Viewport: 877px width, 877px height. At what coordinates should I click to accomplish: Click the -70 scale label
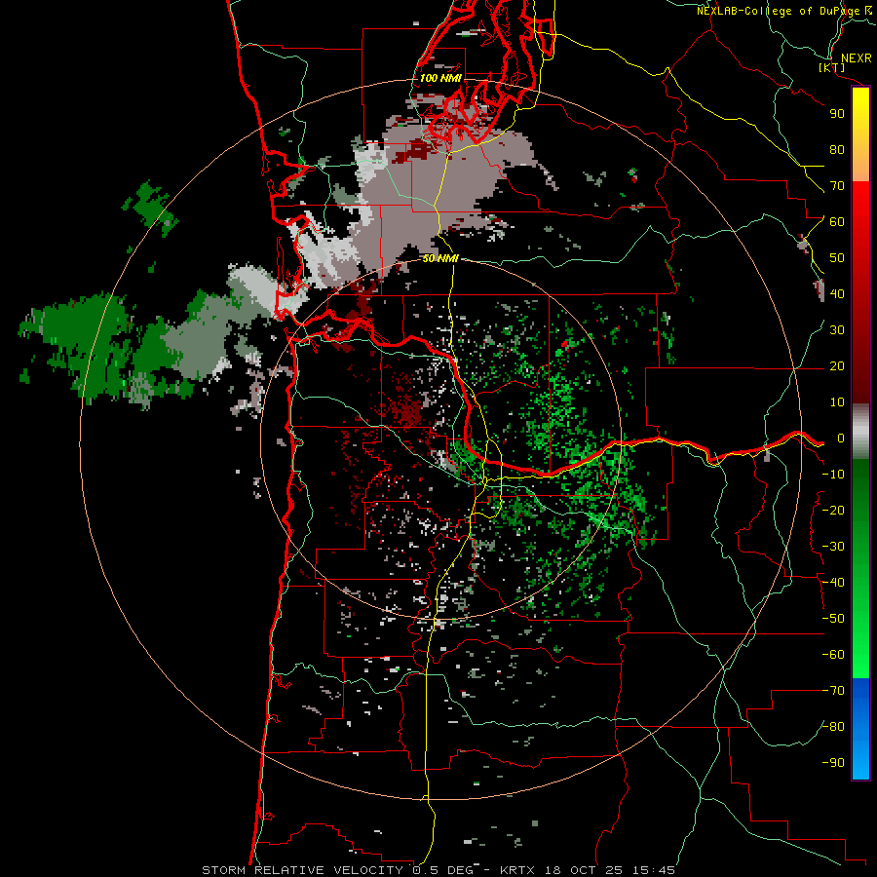pyautogui.click(x=833, y=691)
